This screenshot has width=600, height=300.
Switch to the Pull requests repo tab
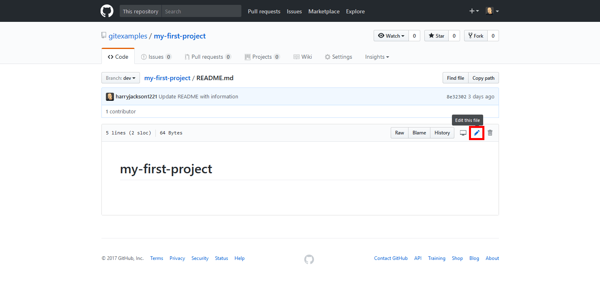208,57
